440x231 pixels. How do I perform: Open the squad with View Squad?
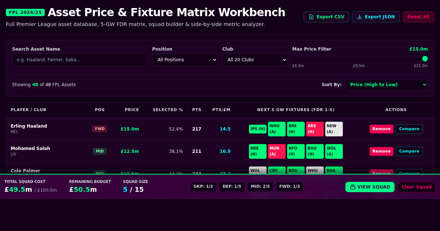pyautogui.click(x=370, y=187)
